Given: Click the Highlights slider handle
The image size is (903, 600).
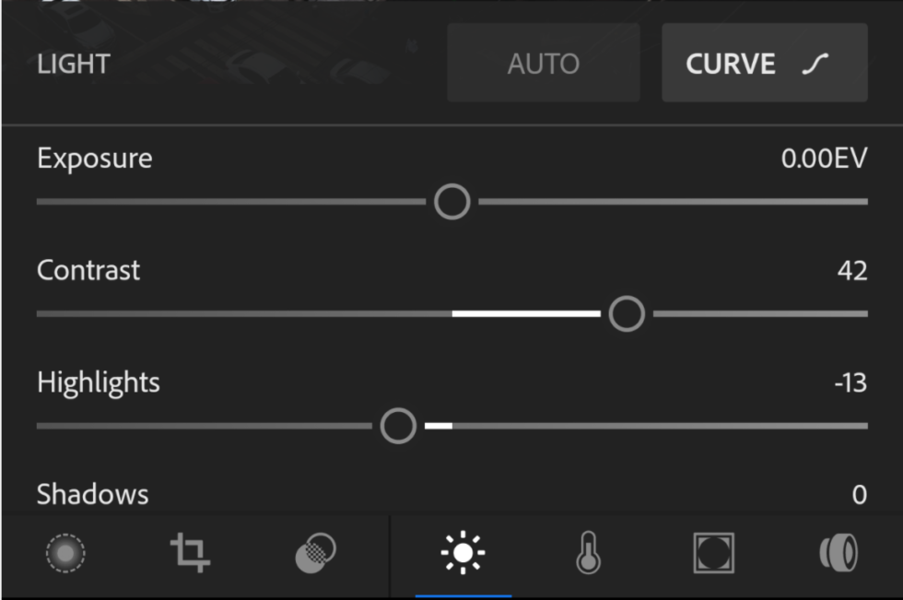Looking at the screenshot, I should pyautogui.click(x=398, y=426).
